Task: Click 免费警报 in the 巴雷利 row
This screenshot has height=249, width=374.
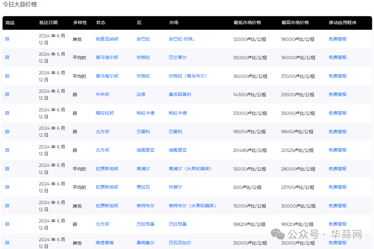Action: pos(337,131)
